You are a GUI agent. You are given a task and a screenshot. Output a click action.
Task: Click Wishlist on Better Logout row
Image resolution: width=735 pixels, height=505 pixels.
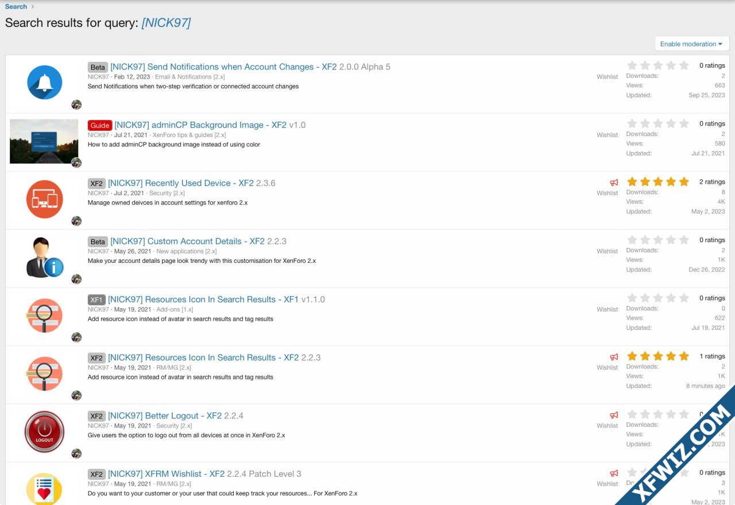coord(607,426)
